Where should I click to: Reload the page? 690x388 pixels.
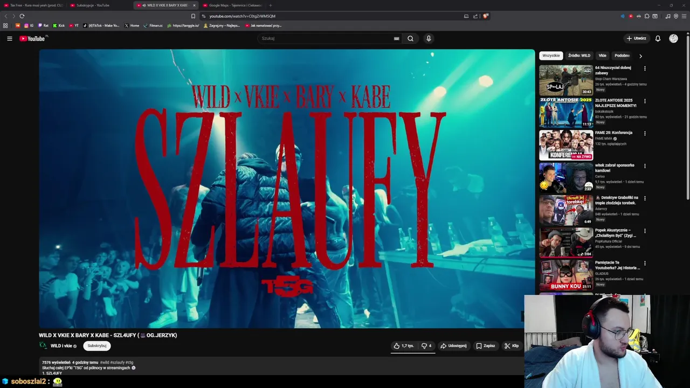(22, 16)
